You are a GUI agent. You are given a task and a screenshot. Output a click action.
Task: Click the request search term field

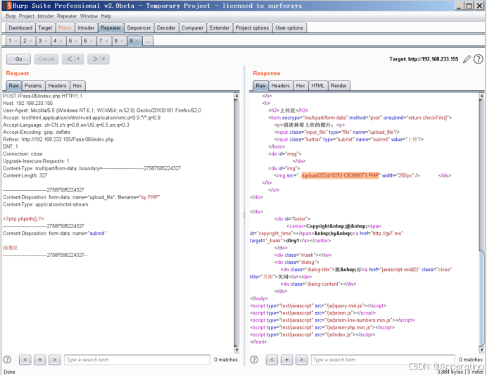click(137, 360)
